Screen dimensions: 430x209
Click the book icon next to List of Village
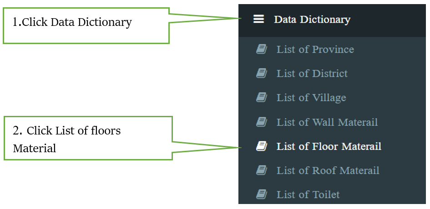click(261, 98)
